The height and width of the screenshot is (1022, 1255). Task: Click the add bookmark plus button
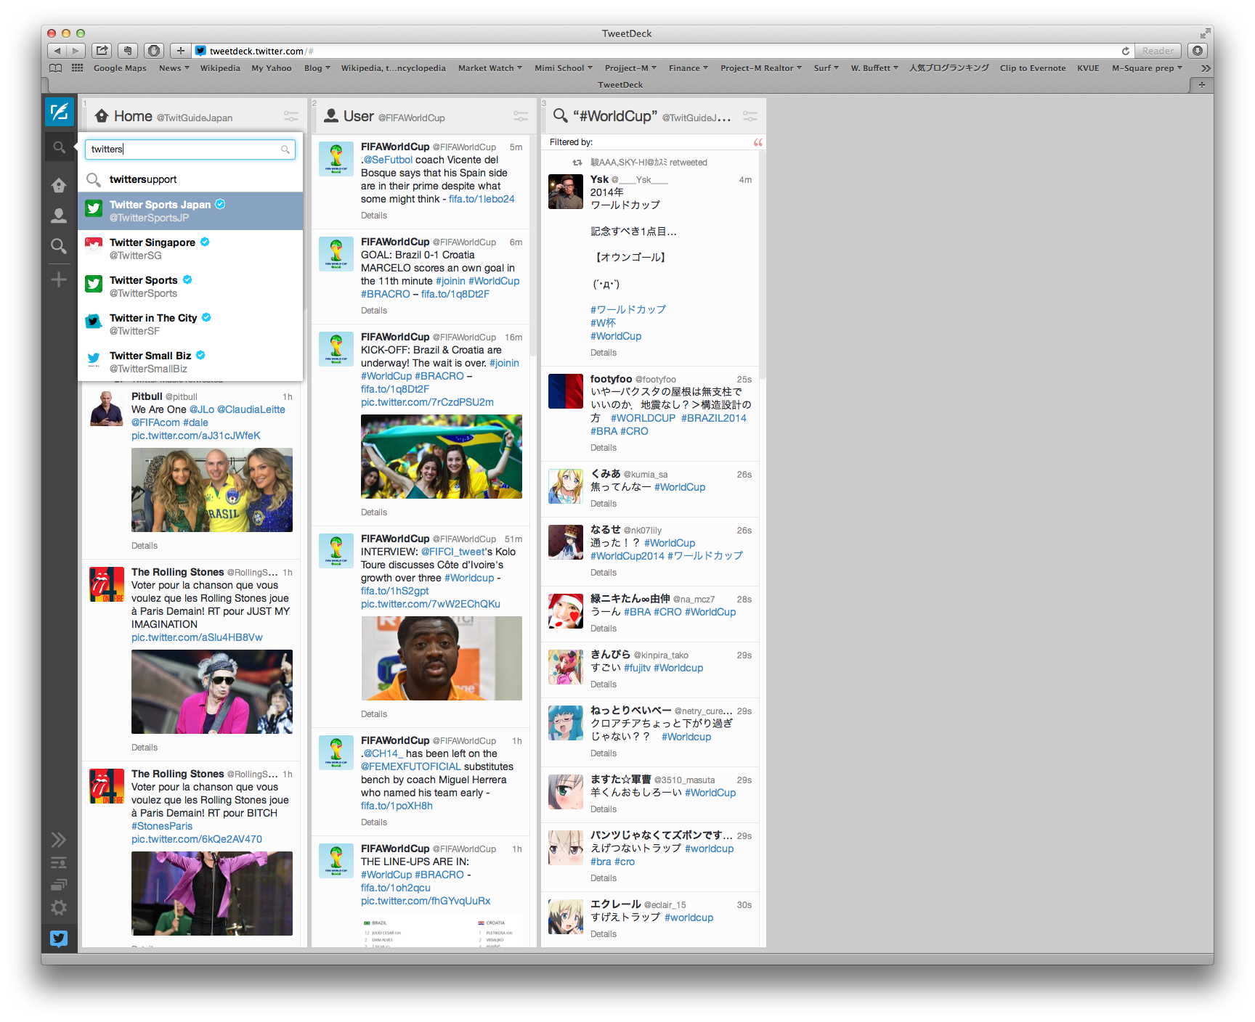pos(181,51)
